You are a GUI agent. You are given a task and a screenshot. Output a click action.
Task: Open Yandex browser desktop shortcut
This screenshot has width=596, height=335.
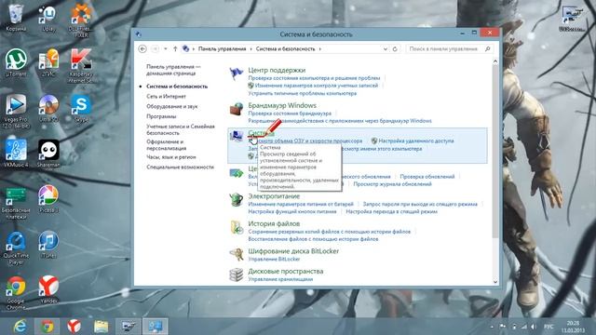[x=48, y=289]
